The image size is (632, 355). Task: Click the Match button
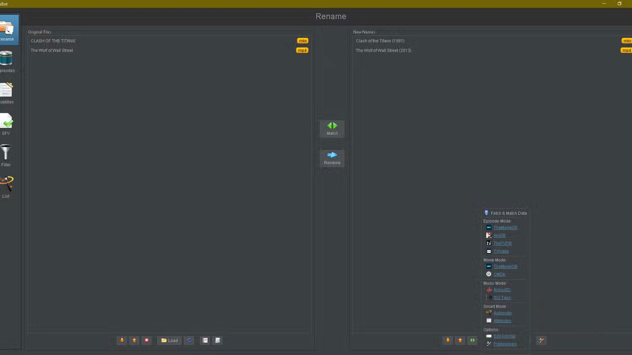click(332, 128)
